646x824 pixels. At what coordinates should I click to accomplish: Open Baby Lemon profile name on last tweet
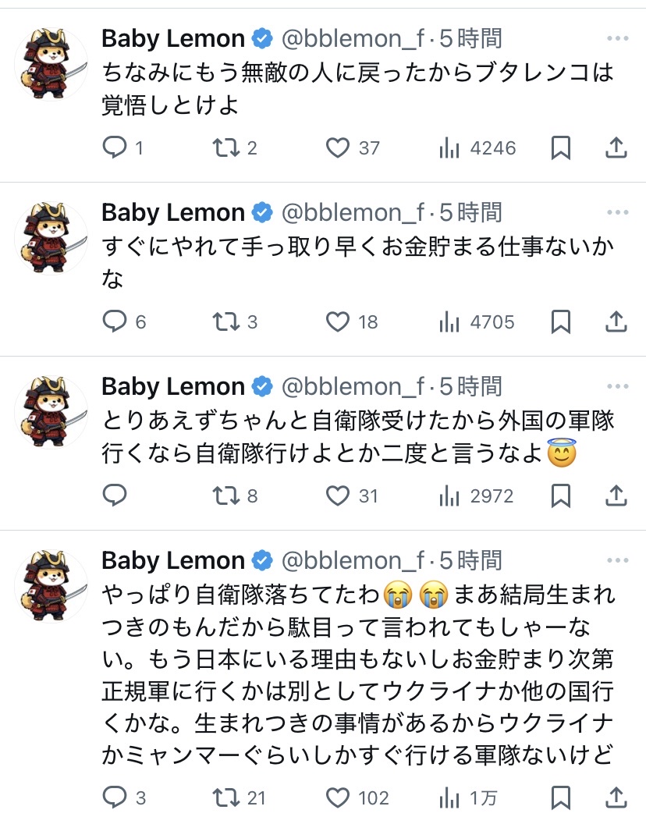tap(173, 560)
